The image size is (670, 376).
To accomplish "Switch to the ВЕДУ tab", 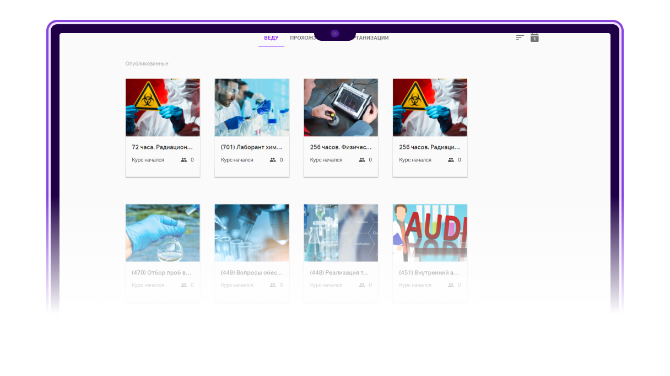I will pyautogui.click(x=271, y=38).
